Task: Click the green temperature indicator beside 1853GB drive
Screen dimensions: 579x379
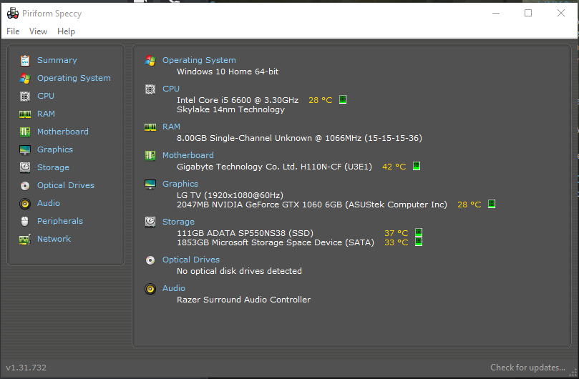Action: (x=419, y=242)
